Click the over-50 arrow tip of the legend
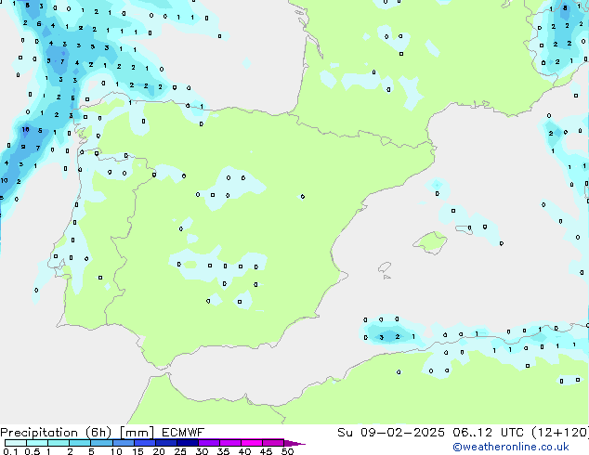 click(x=294, y=443)
